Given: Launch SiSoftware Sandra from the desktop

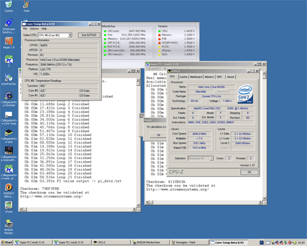Looking at the screenshot, I should pos(9,26).
